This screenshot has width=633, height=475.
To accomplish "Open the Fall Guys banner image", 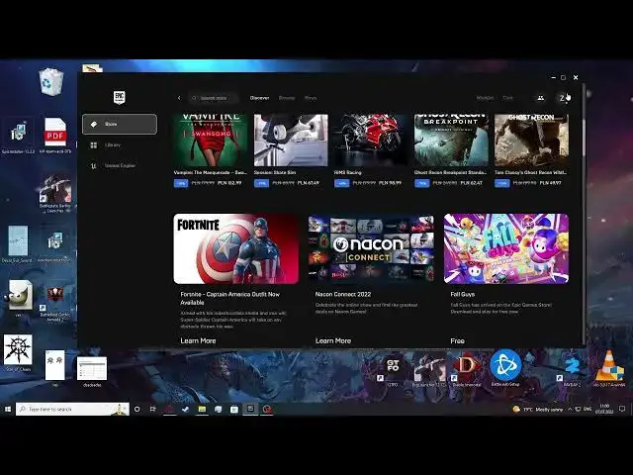I will pyautogui.click(x=506, y=248).
